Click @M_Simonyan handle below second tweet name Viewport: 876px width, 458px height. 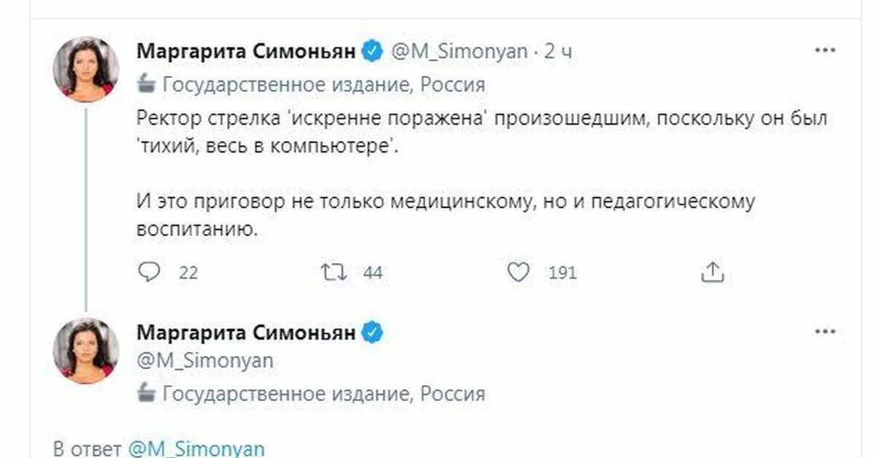[x=205, y=362]
